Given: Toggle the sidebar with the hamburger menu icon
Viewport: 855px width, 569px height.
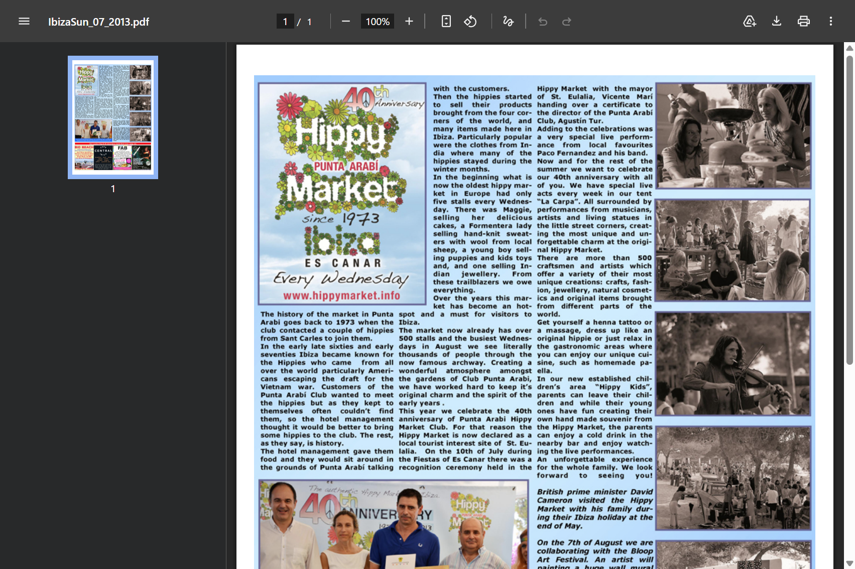Looking at the screenshot, I should [x=24, y=21].
